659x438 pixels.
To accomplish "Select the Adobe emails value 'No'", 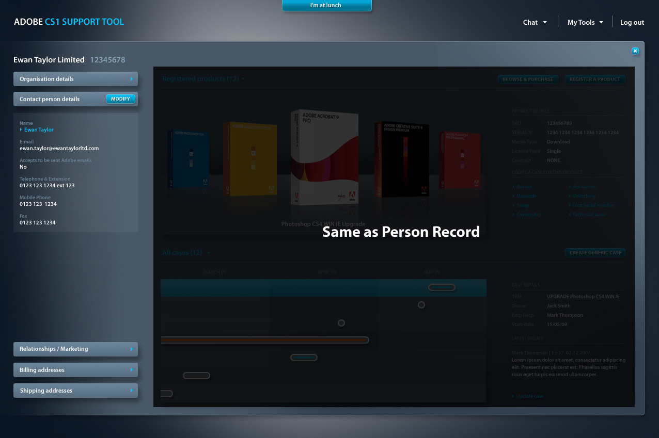I will (23, 167).
